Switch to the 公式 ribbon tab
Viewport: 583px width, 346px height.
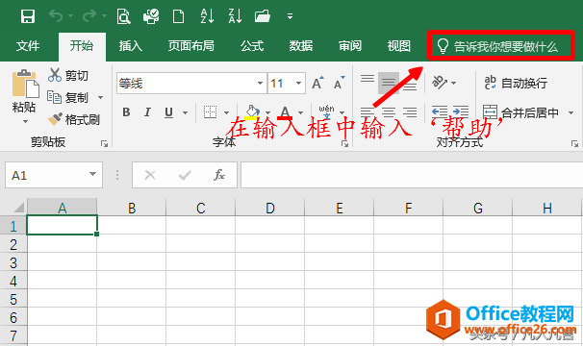(252, 46)
